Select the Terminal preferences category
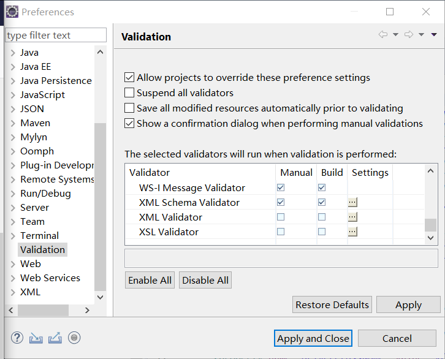Viewport: 445px width, 359px height. click(x=39, y=236)
